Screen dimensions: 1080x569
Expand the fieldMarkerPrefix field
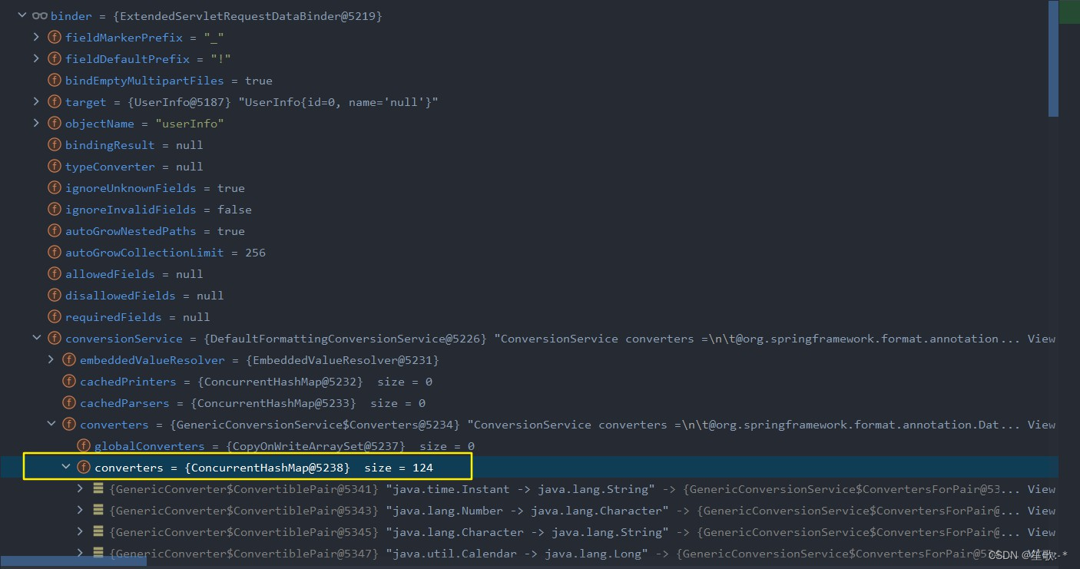tap(36, 37)
